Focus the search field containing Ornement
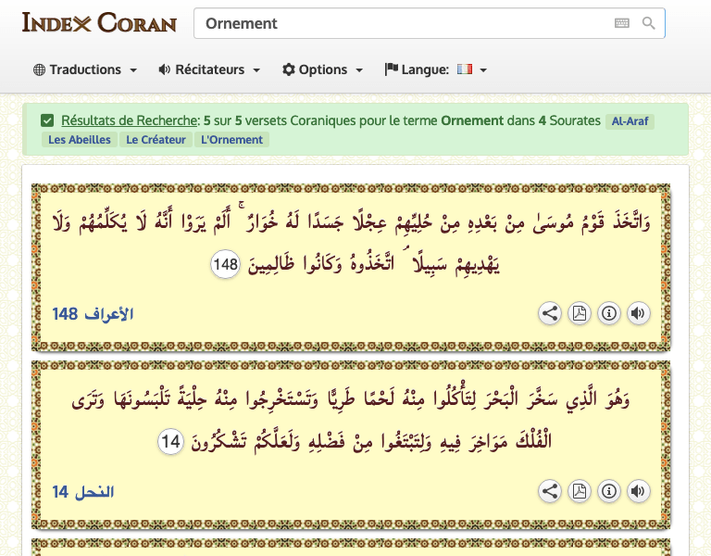The height and width of the screenshot is (556, 711). [398, 23]
